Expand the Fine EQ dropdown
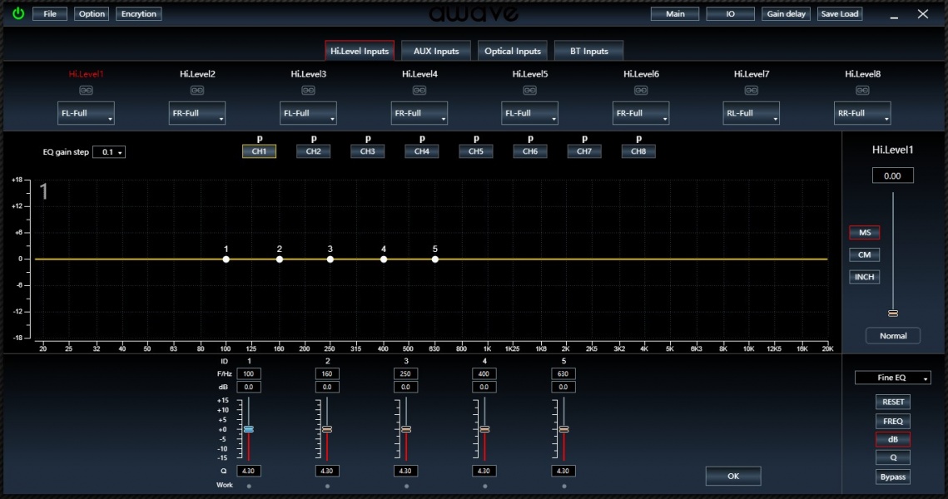This screenshot has height=499, width=948. coord(893,378)
